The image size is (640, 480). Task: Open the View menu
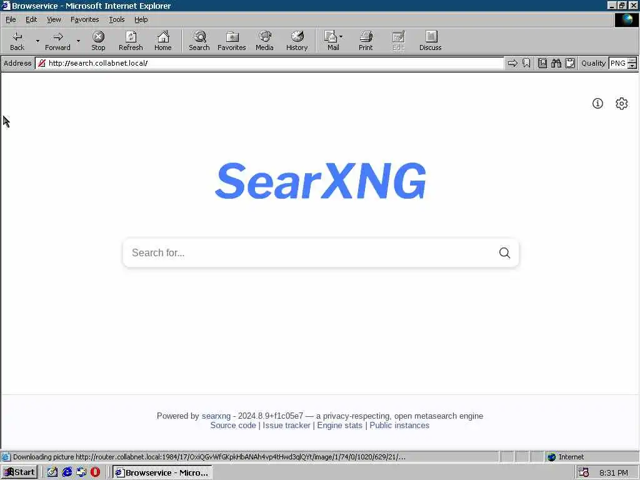[x=54, y=19]
